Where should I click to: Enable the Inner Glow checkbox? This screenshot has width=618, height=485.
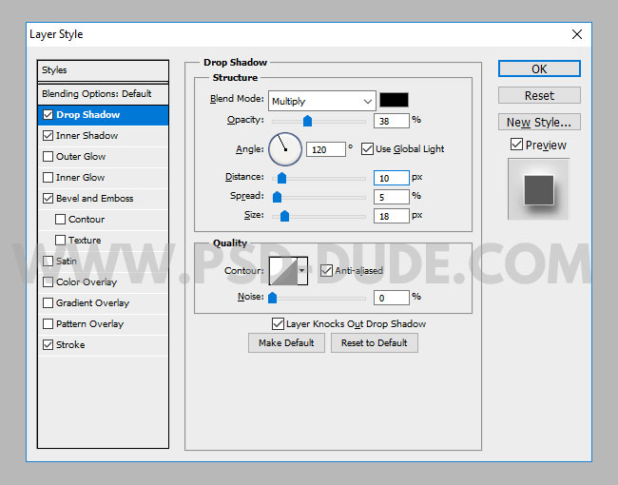tap(48, 178)
